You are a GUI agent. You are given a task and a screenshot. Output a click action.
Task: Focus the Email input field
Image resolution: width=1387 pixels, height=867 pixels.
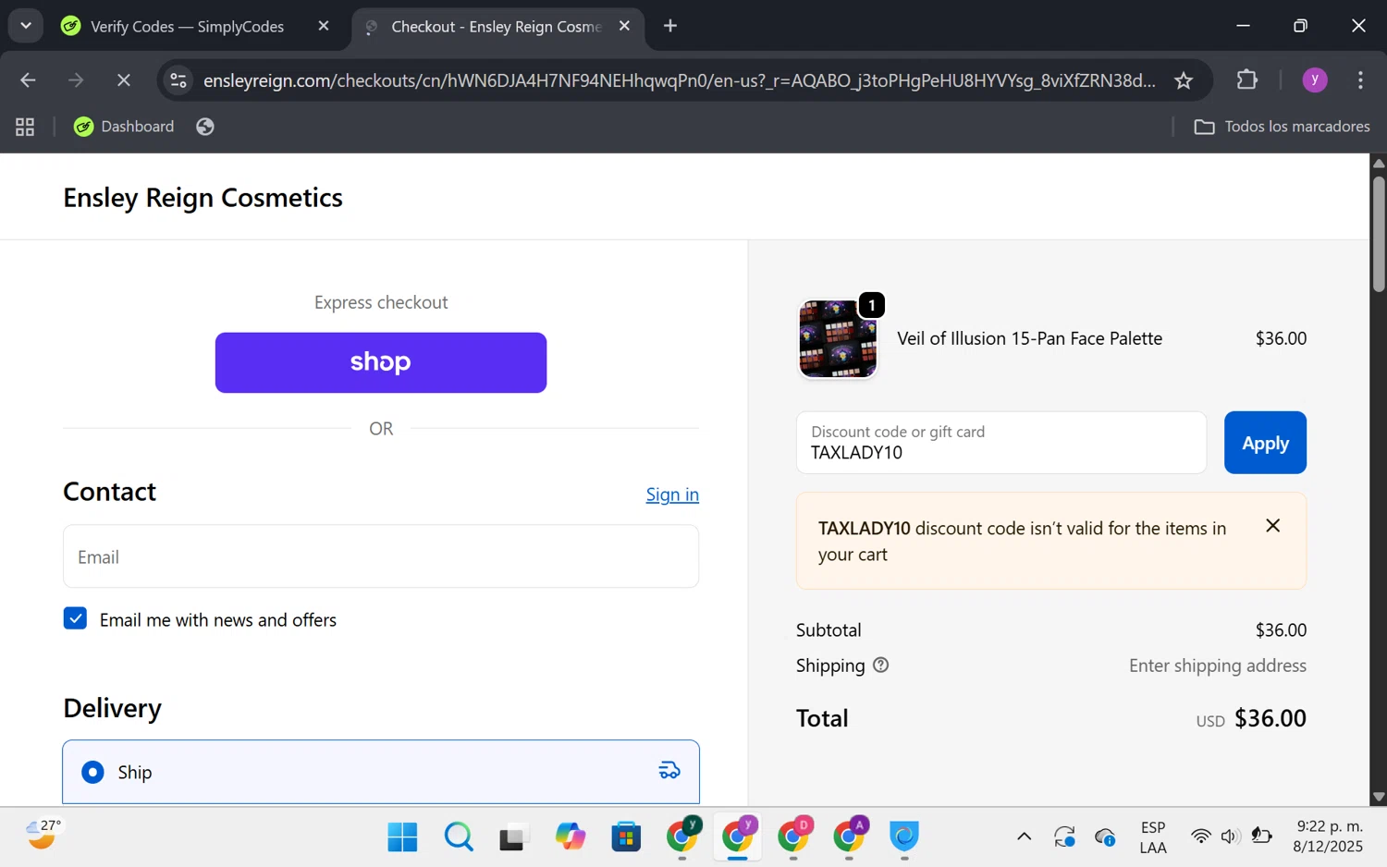[x=381, y=556]
